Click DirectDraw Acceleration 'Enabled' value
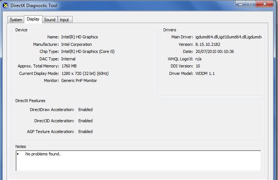Screen dimensions: 278x180 [x=85, y=110]
